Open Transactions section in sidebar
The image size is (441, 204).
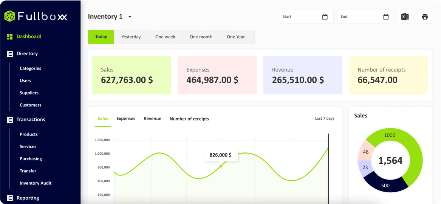tap(31, 119)
